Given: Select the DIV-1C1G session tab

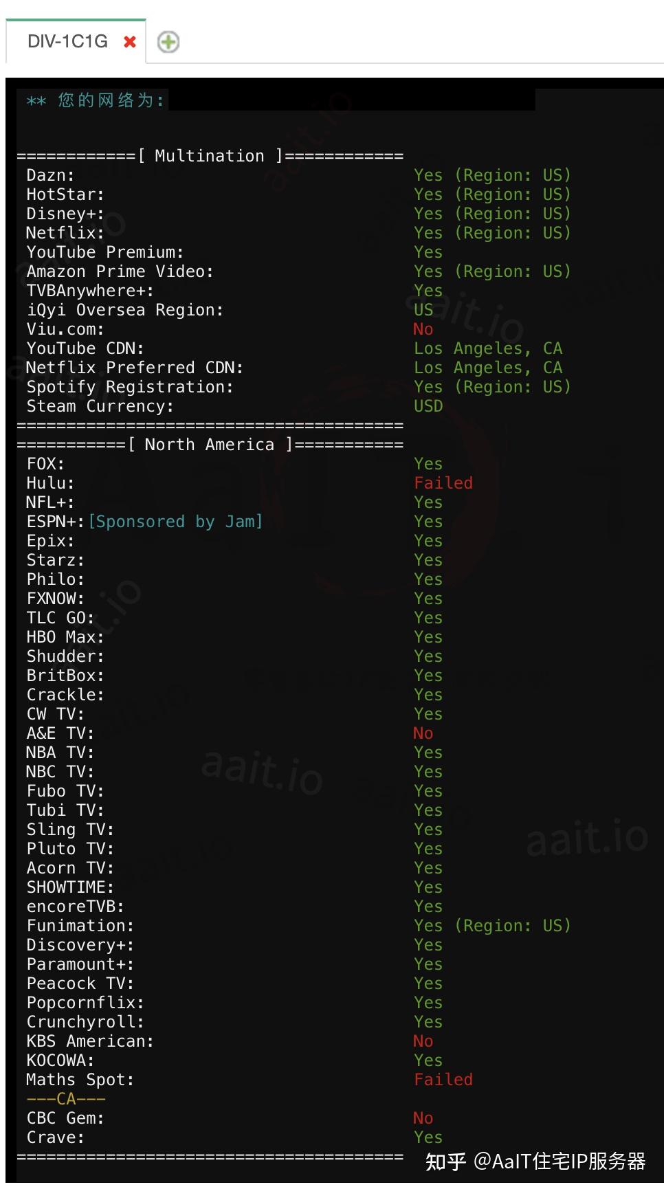Looking at the screenshot, I should [x=67, y=42].
